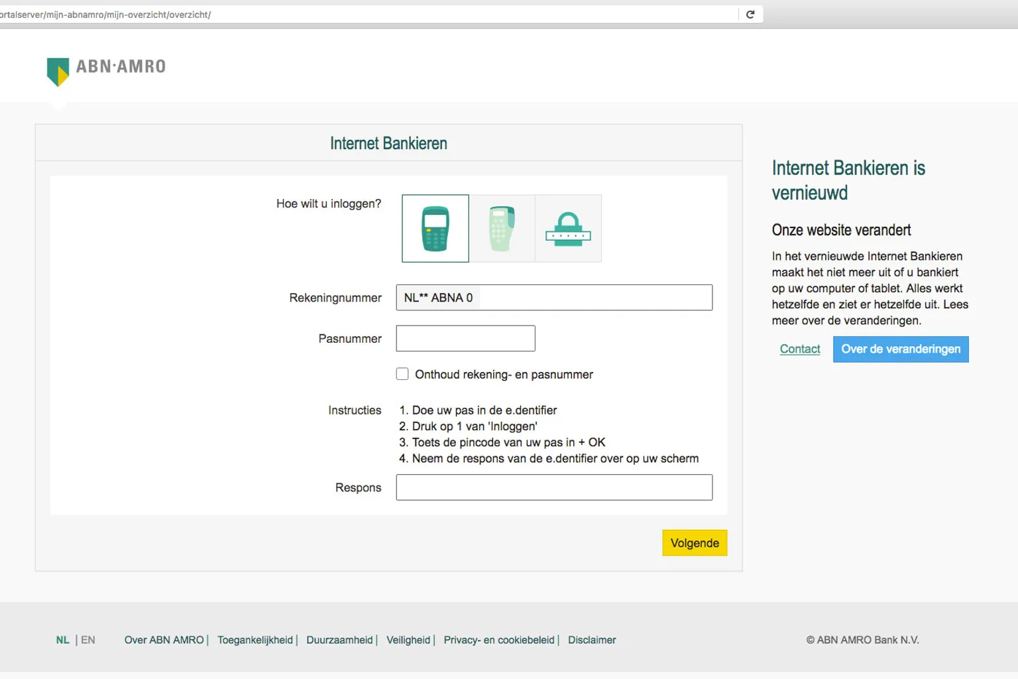
Task: Follow the Contact link
Action: (x=800, y=349)
